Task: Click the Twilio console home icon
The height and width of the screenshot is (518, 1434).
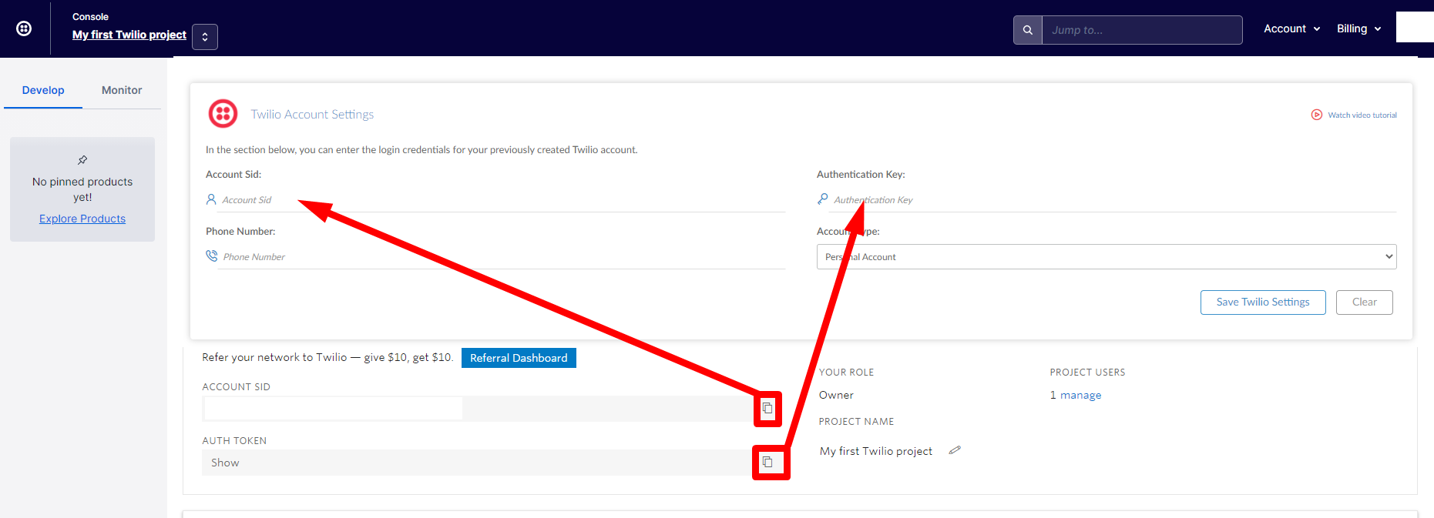Action: coord(24,28)
